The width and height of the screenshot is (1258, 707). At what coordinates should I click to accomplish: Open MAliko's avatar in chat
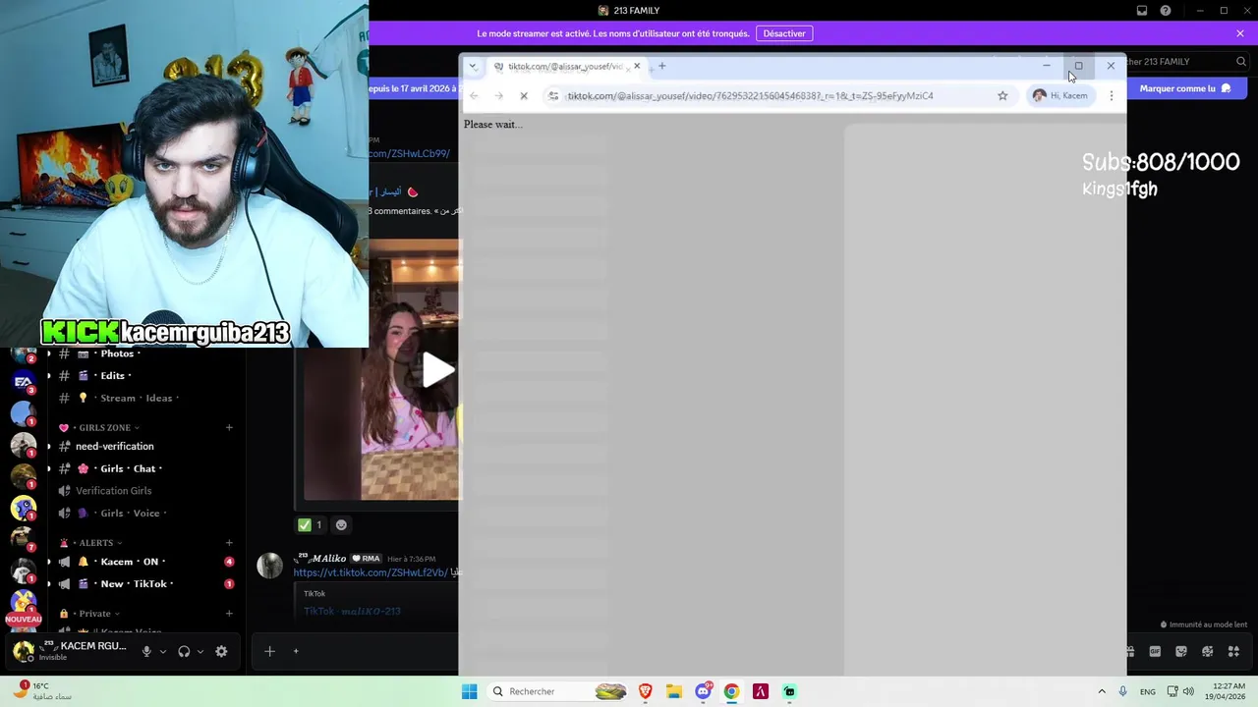(269, 566)
